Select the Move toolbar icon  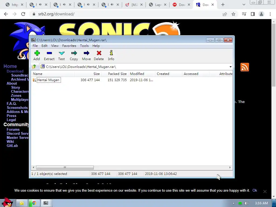[x=87, y=56]
